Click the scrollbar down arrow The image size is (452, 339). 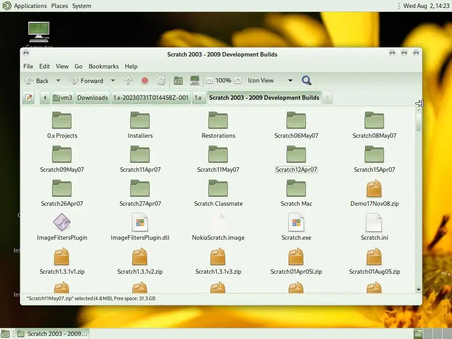pos(418,290)
